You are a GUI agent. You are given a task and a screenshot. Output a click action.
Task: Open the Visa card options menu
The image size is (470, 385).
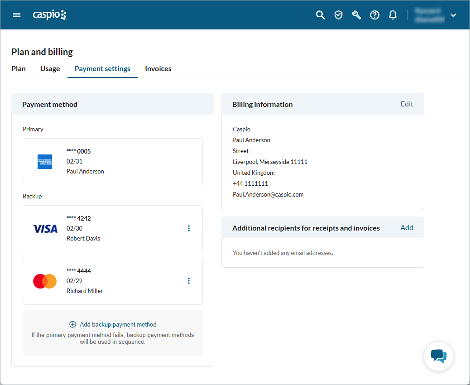point(189,228)
